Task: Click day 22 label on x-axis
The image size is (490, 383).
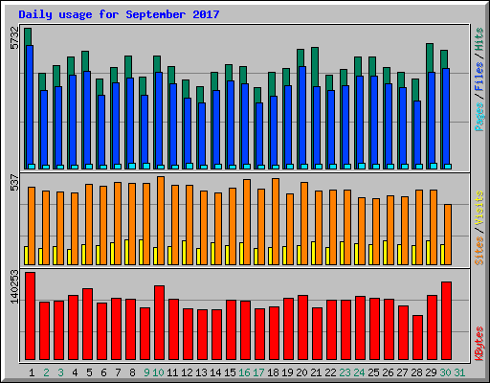Action: (330, 372)
